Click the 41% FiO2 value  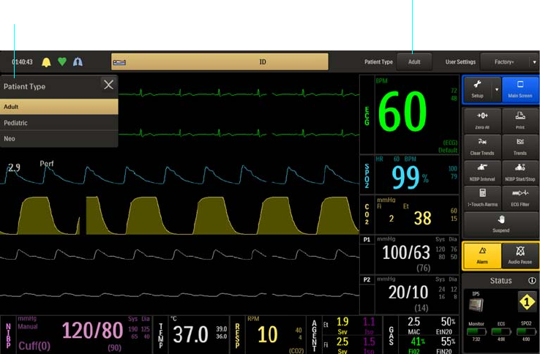click(418, 342)
